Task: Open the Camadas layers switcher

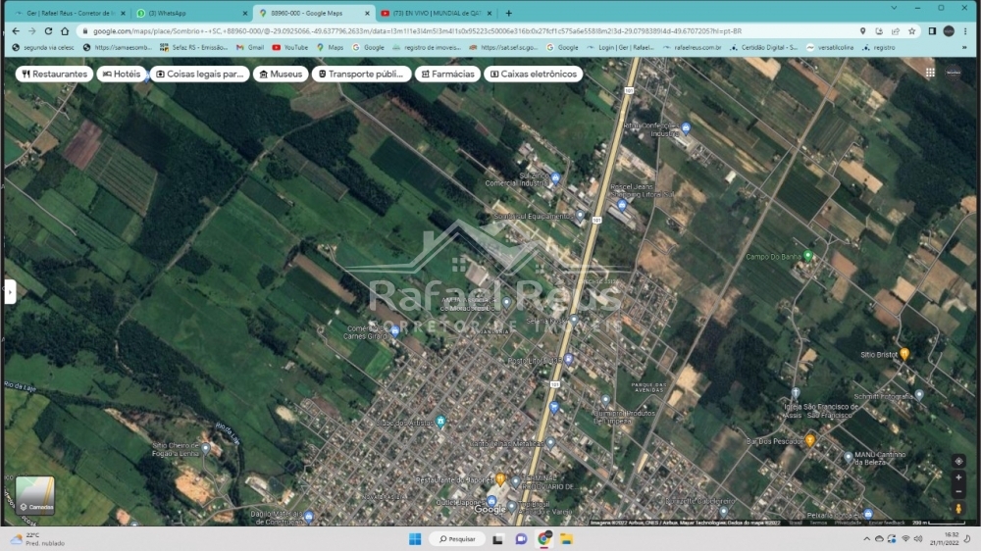Action: pos(35,495)
